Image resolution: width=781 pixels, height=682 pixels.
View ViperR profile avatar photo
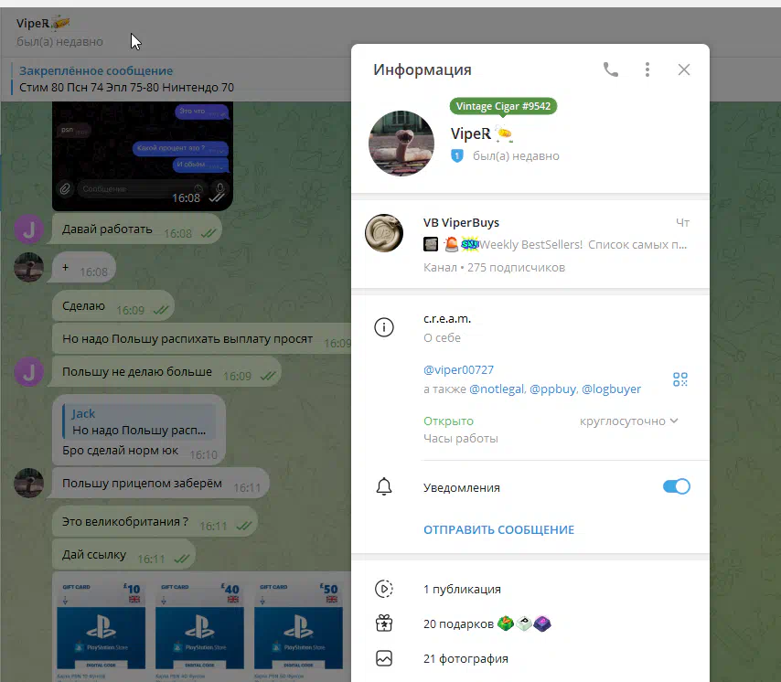401,144
